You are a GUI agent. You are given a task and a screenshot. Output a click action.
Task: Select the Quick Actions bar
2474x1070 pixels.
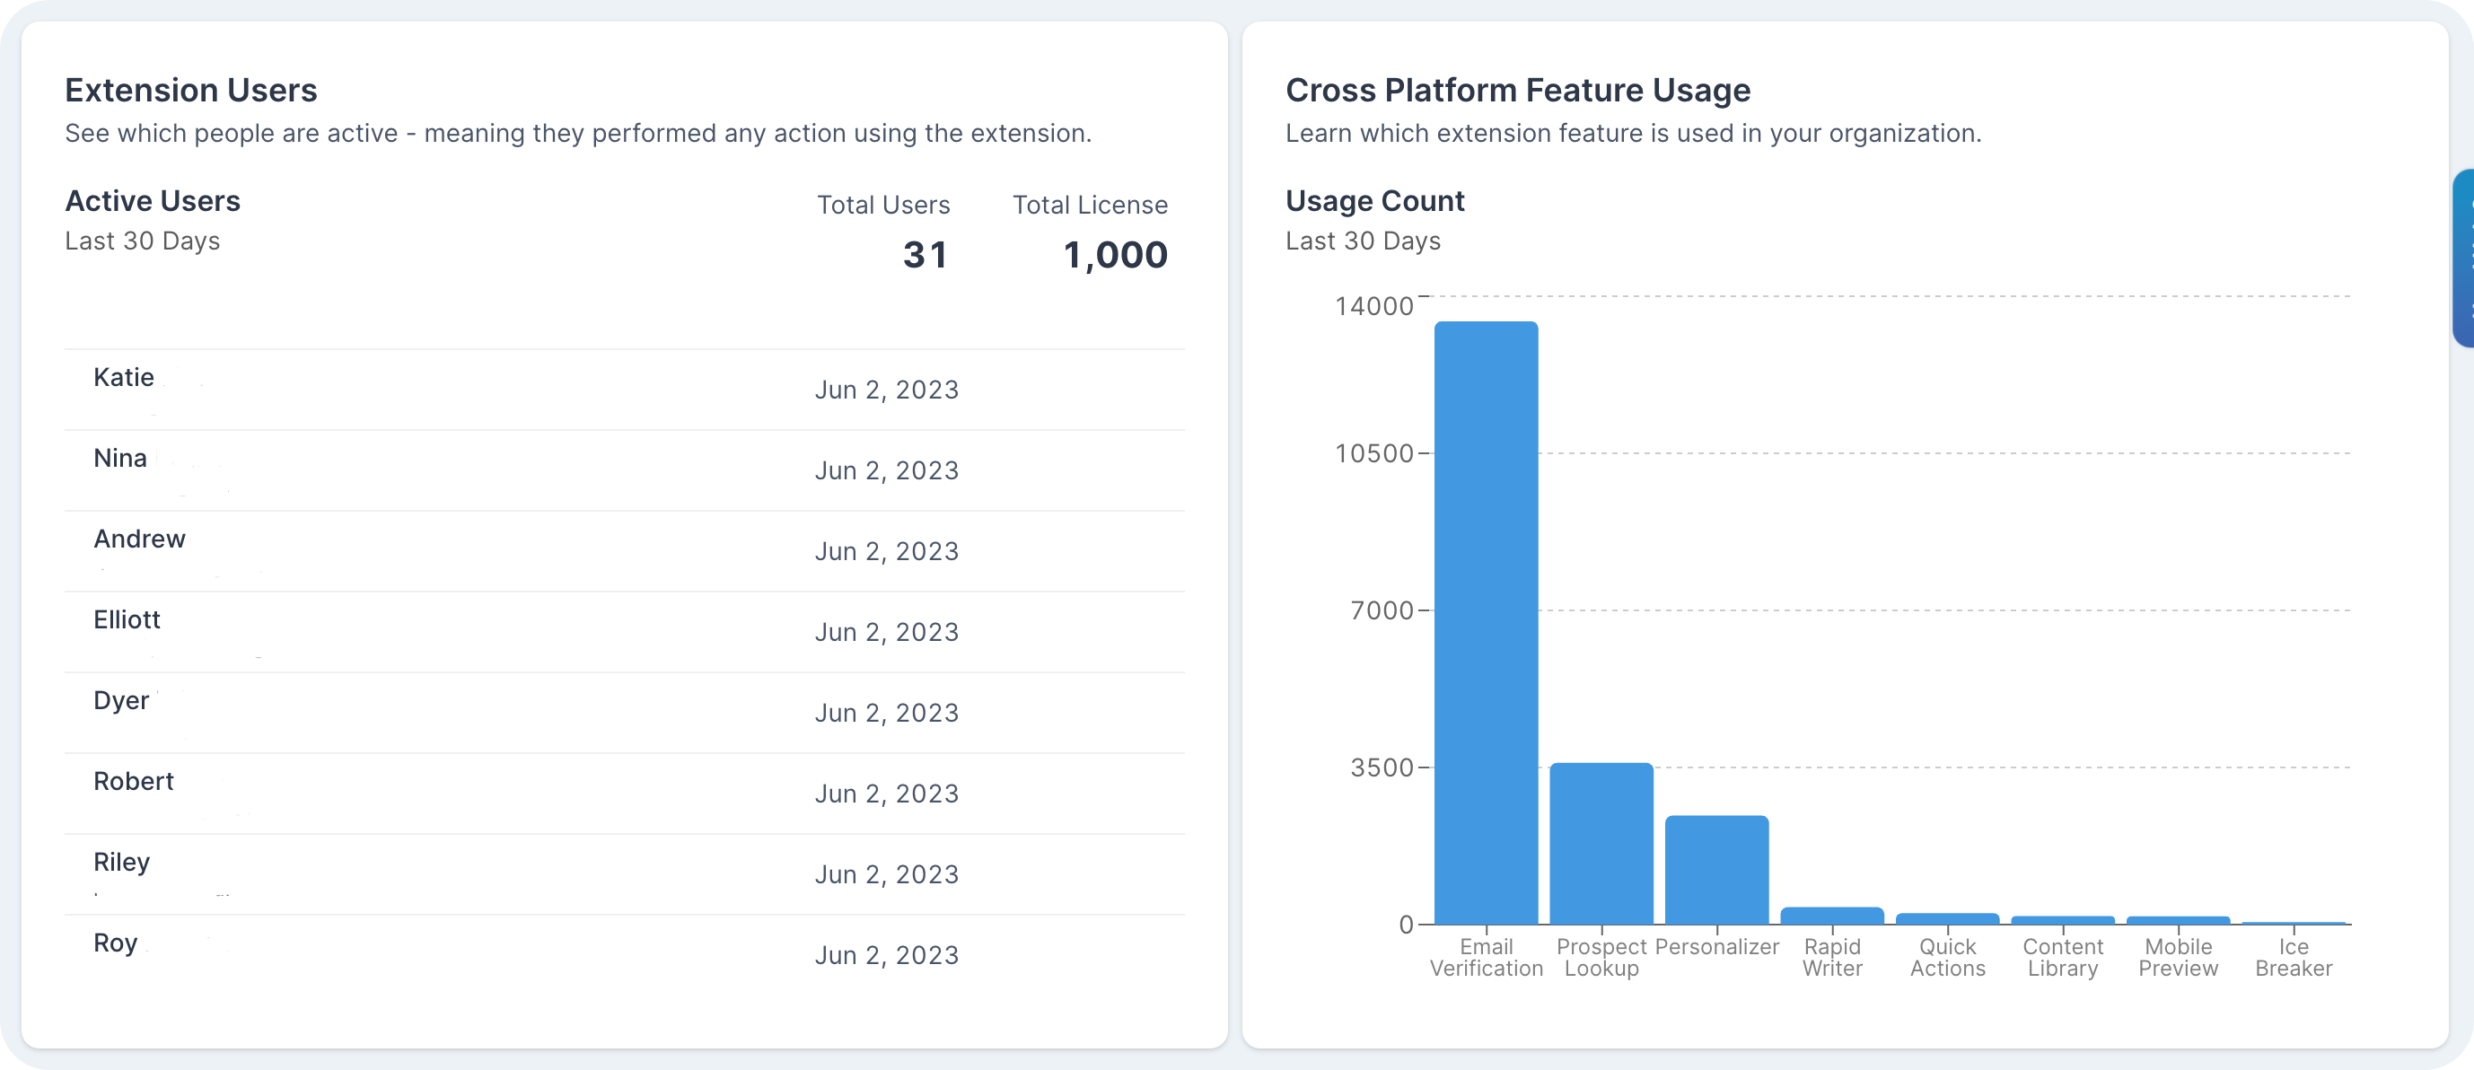(1947, 918)
